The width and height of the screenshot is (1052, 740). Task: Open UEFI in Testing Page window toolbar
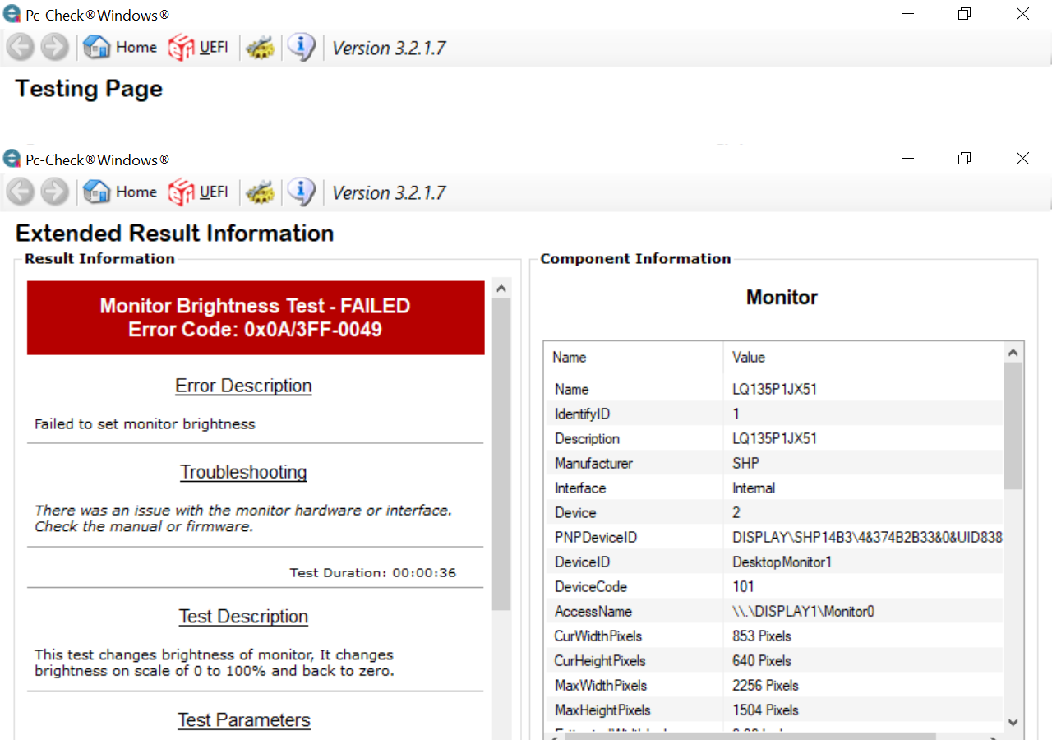(x=198, y=48)
